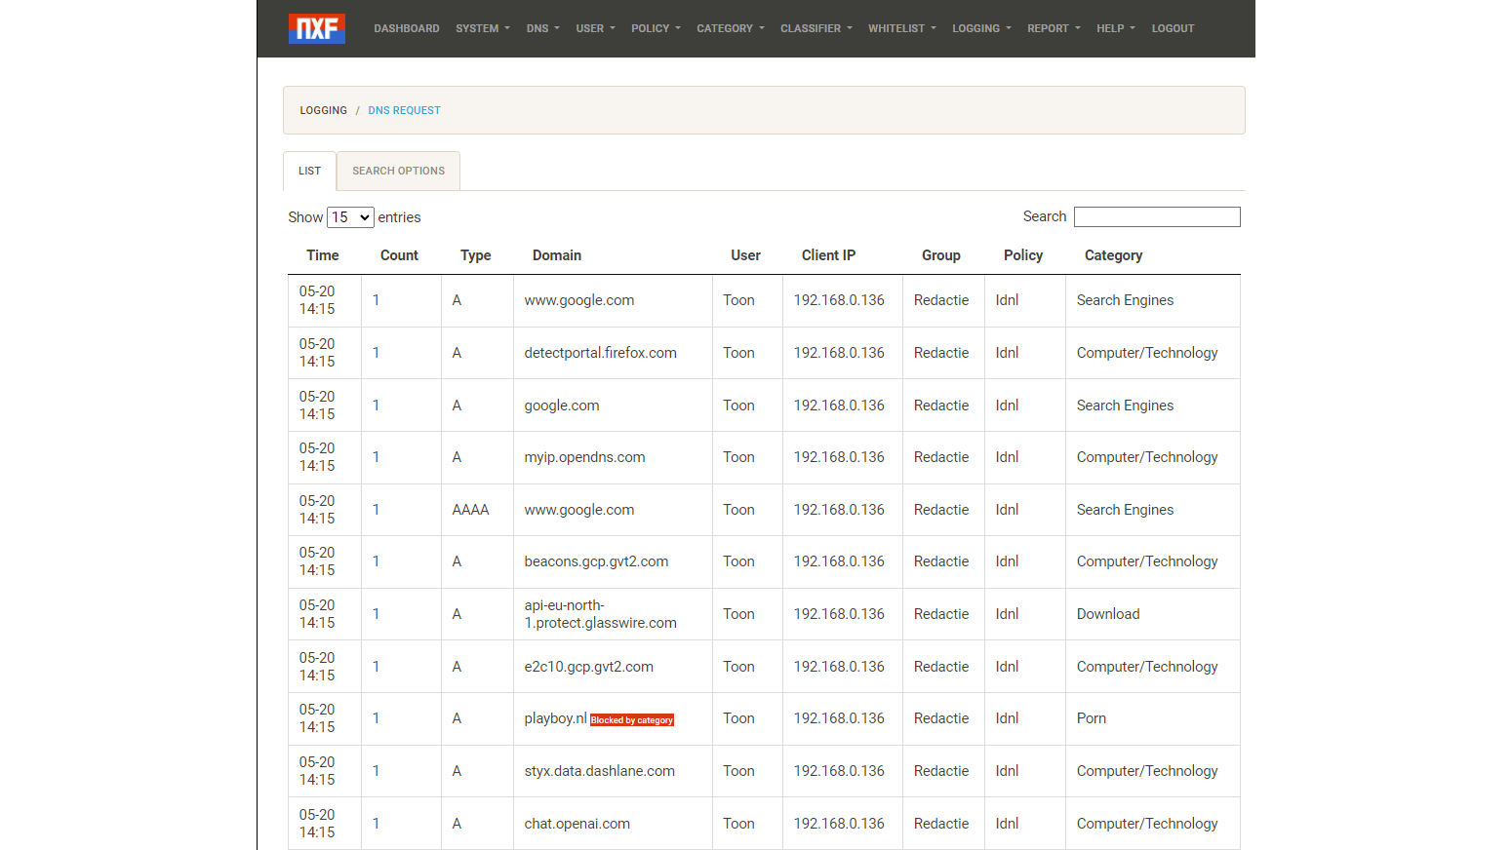Open the User menu

595,28
